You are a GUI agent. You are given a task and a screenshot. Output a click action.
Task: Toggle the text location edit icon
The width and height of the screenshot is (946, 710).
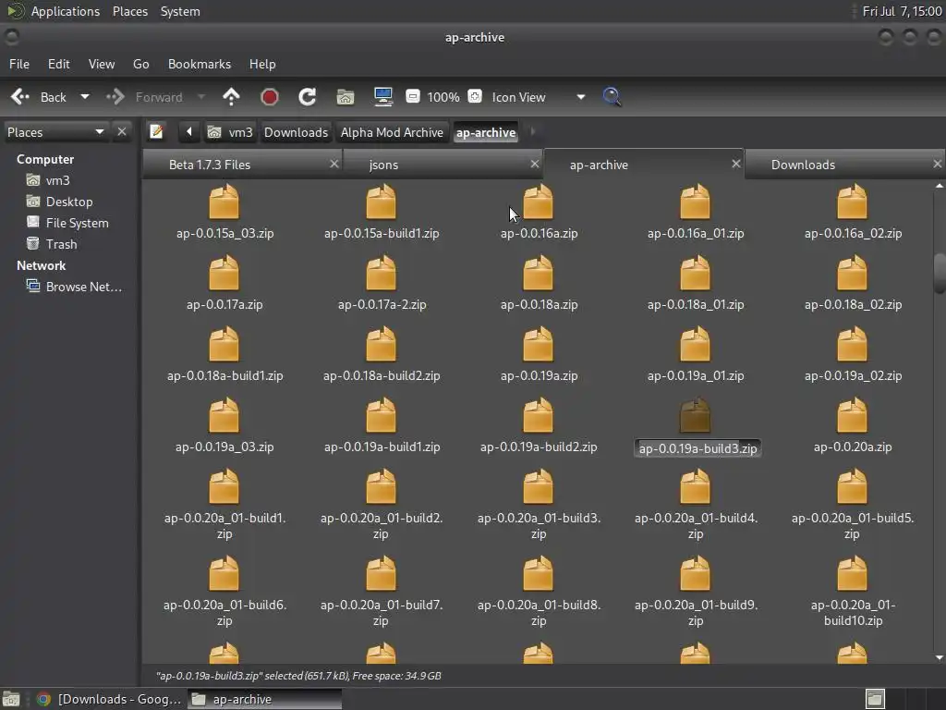point(156,131)
